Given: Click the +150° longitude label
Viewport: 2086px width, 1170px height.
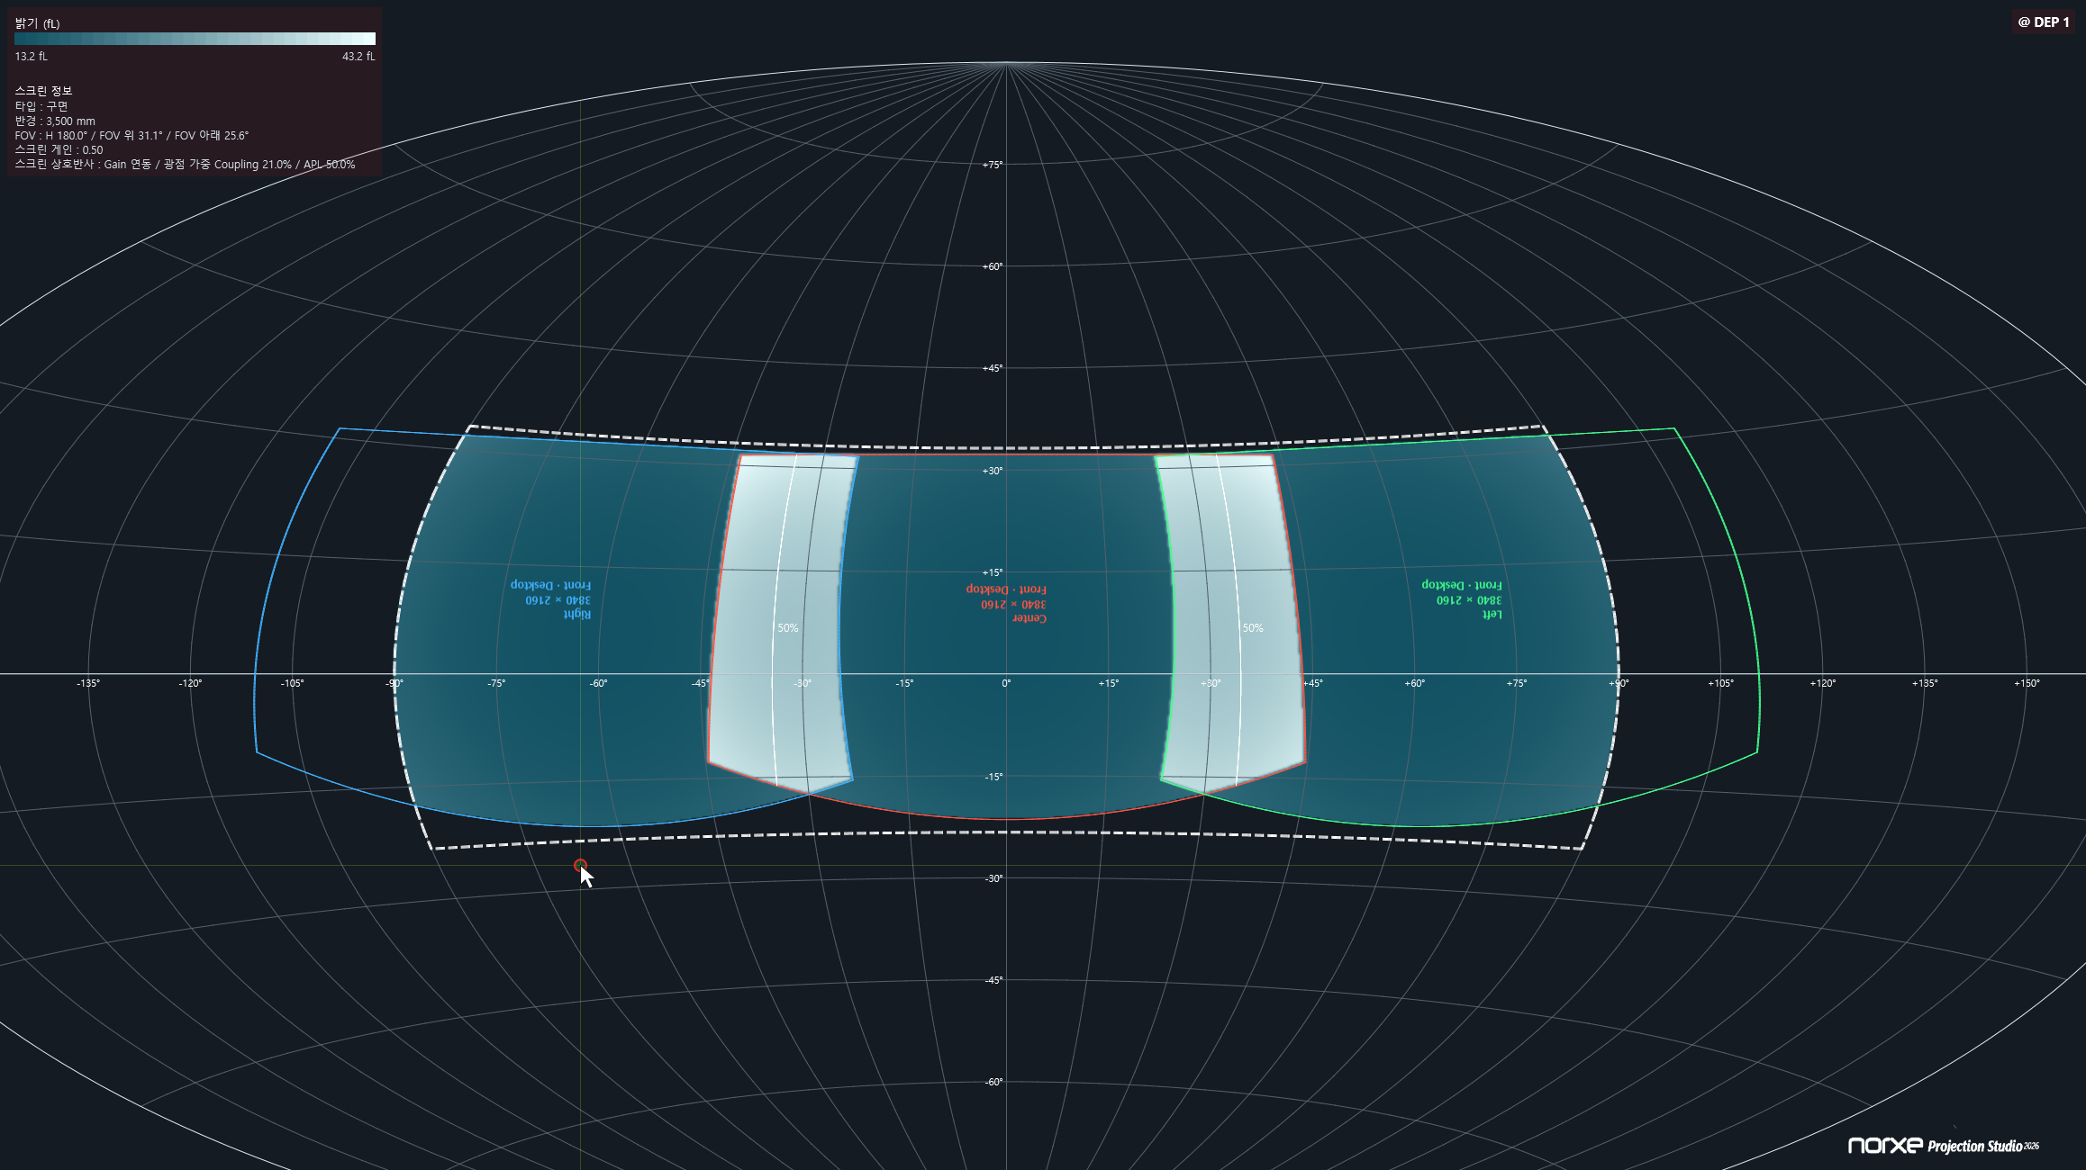Looking at the screenshot, I should [2027, 684].
